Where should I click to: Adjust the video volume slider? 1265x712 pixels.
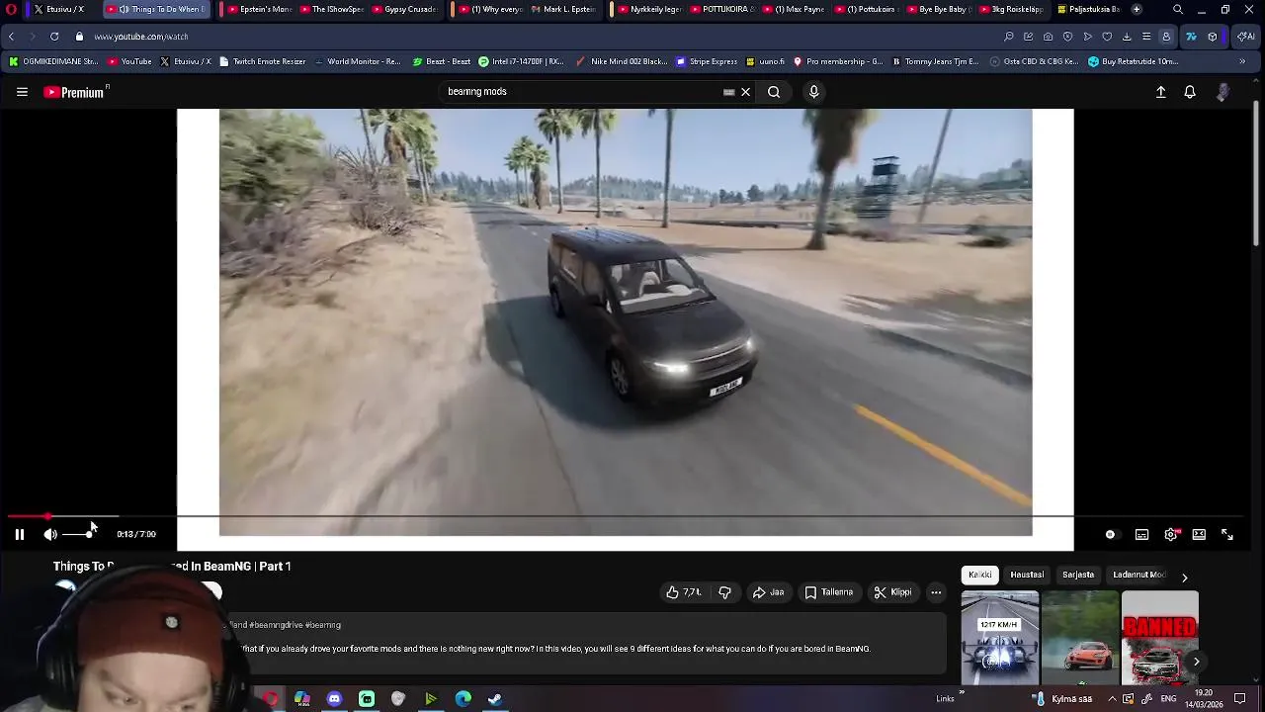(79, 534)
